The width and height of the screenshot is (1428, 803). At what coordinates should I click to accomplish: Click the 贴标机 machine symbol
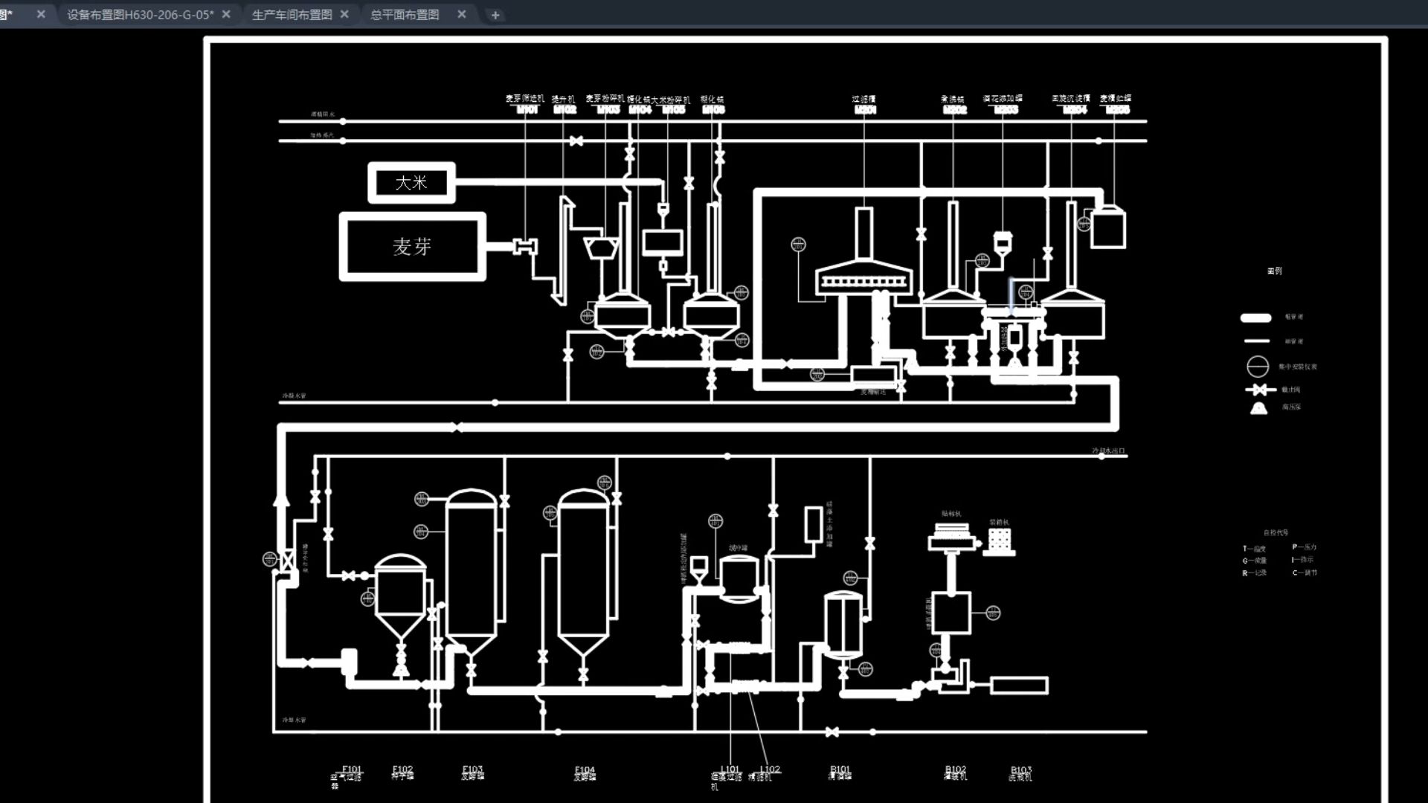pyautogui.click(x=951, y=538)
